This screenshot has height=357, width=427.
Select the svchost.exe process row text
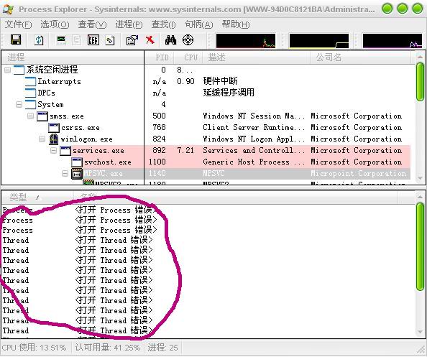click(108, 162)
